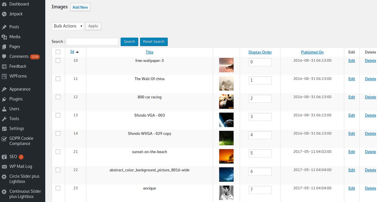Click the Posts pushpin icon
The height and width of the screenshot is (202, 377).
pos(4,27)
